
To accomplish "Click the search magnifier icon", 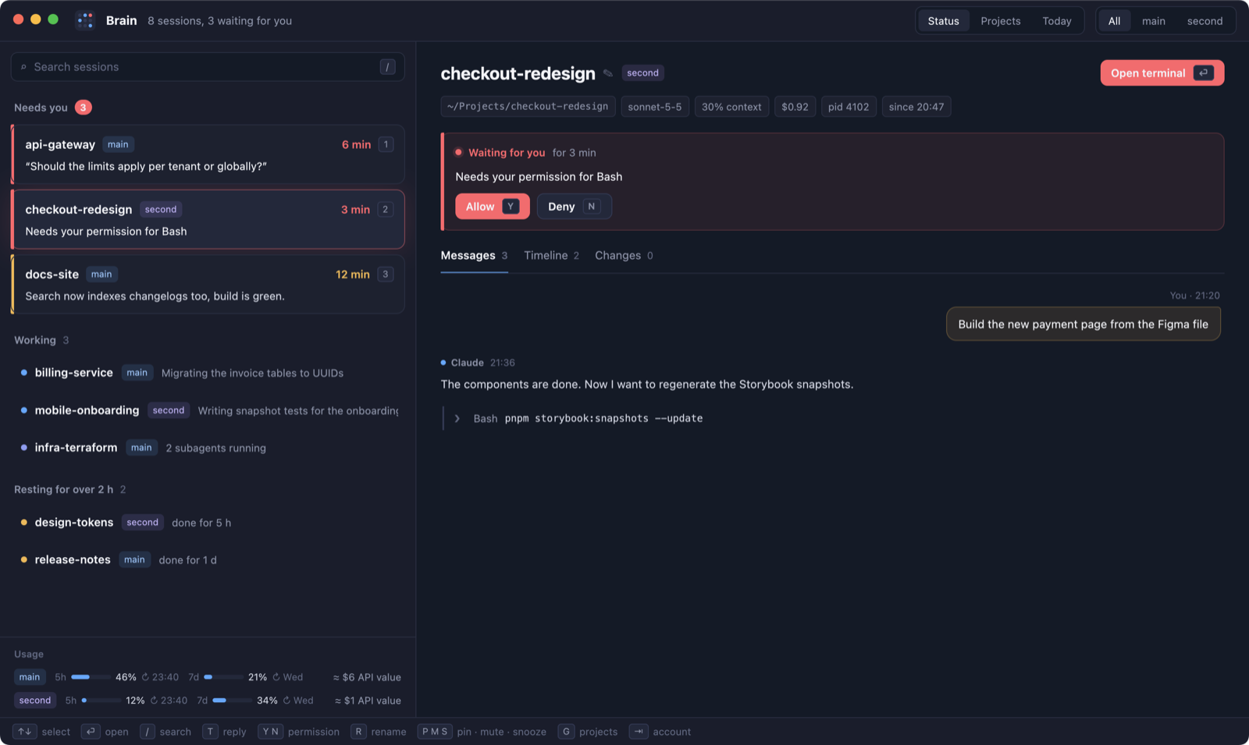I will coord(23,67).
